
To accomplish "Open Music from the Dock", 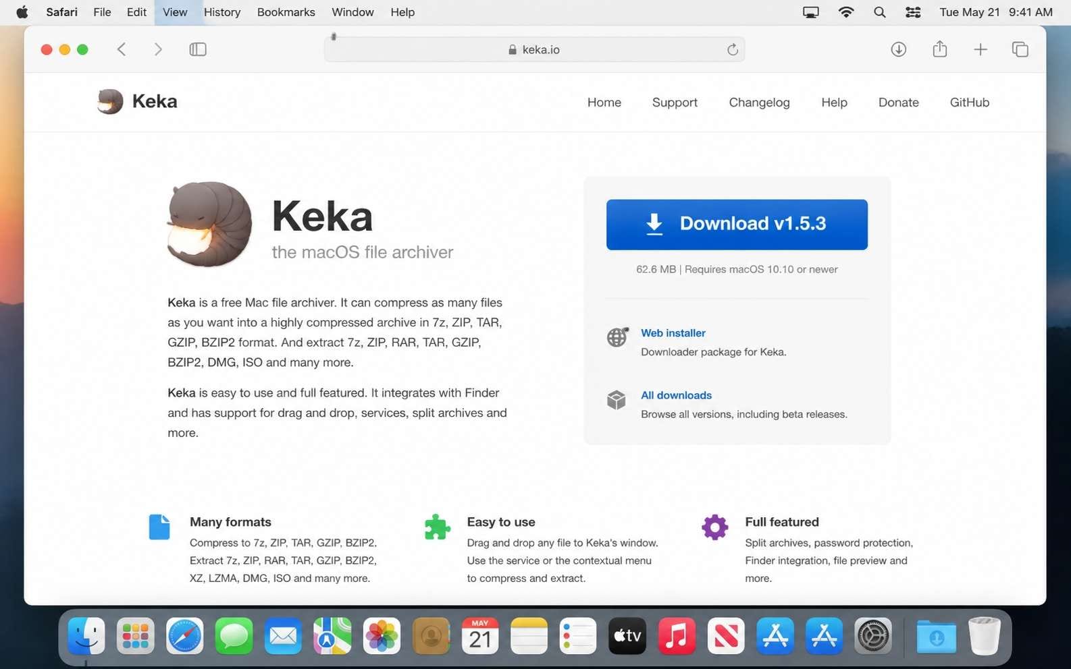I will pyautogui.click(x=677, y=635).
